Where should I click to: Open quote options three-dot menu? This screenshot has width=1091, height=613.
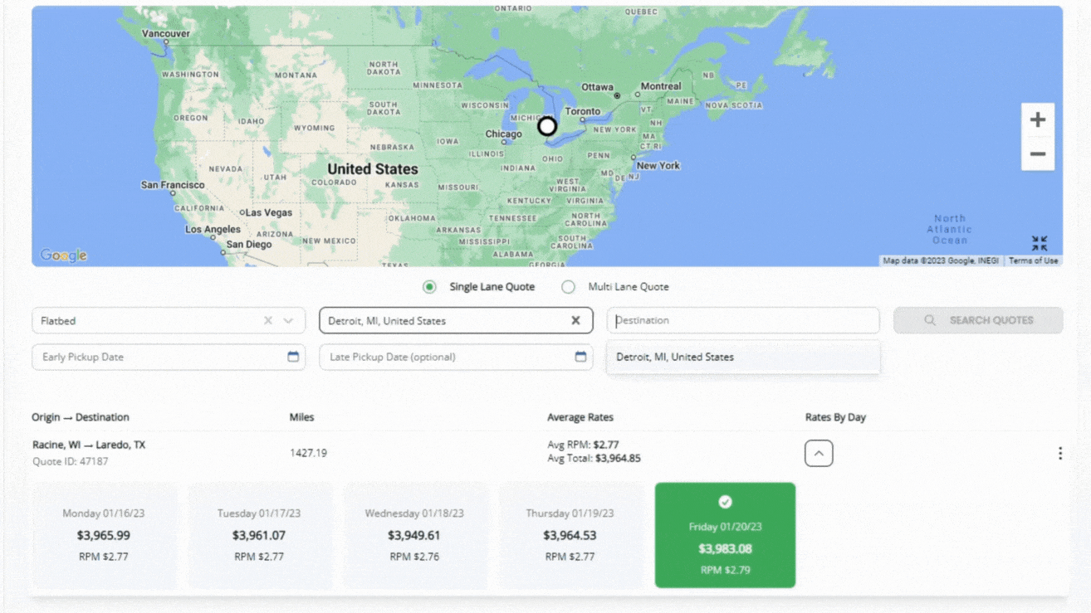[1059, 453]
